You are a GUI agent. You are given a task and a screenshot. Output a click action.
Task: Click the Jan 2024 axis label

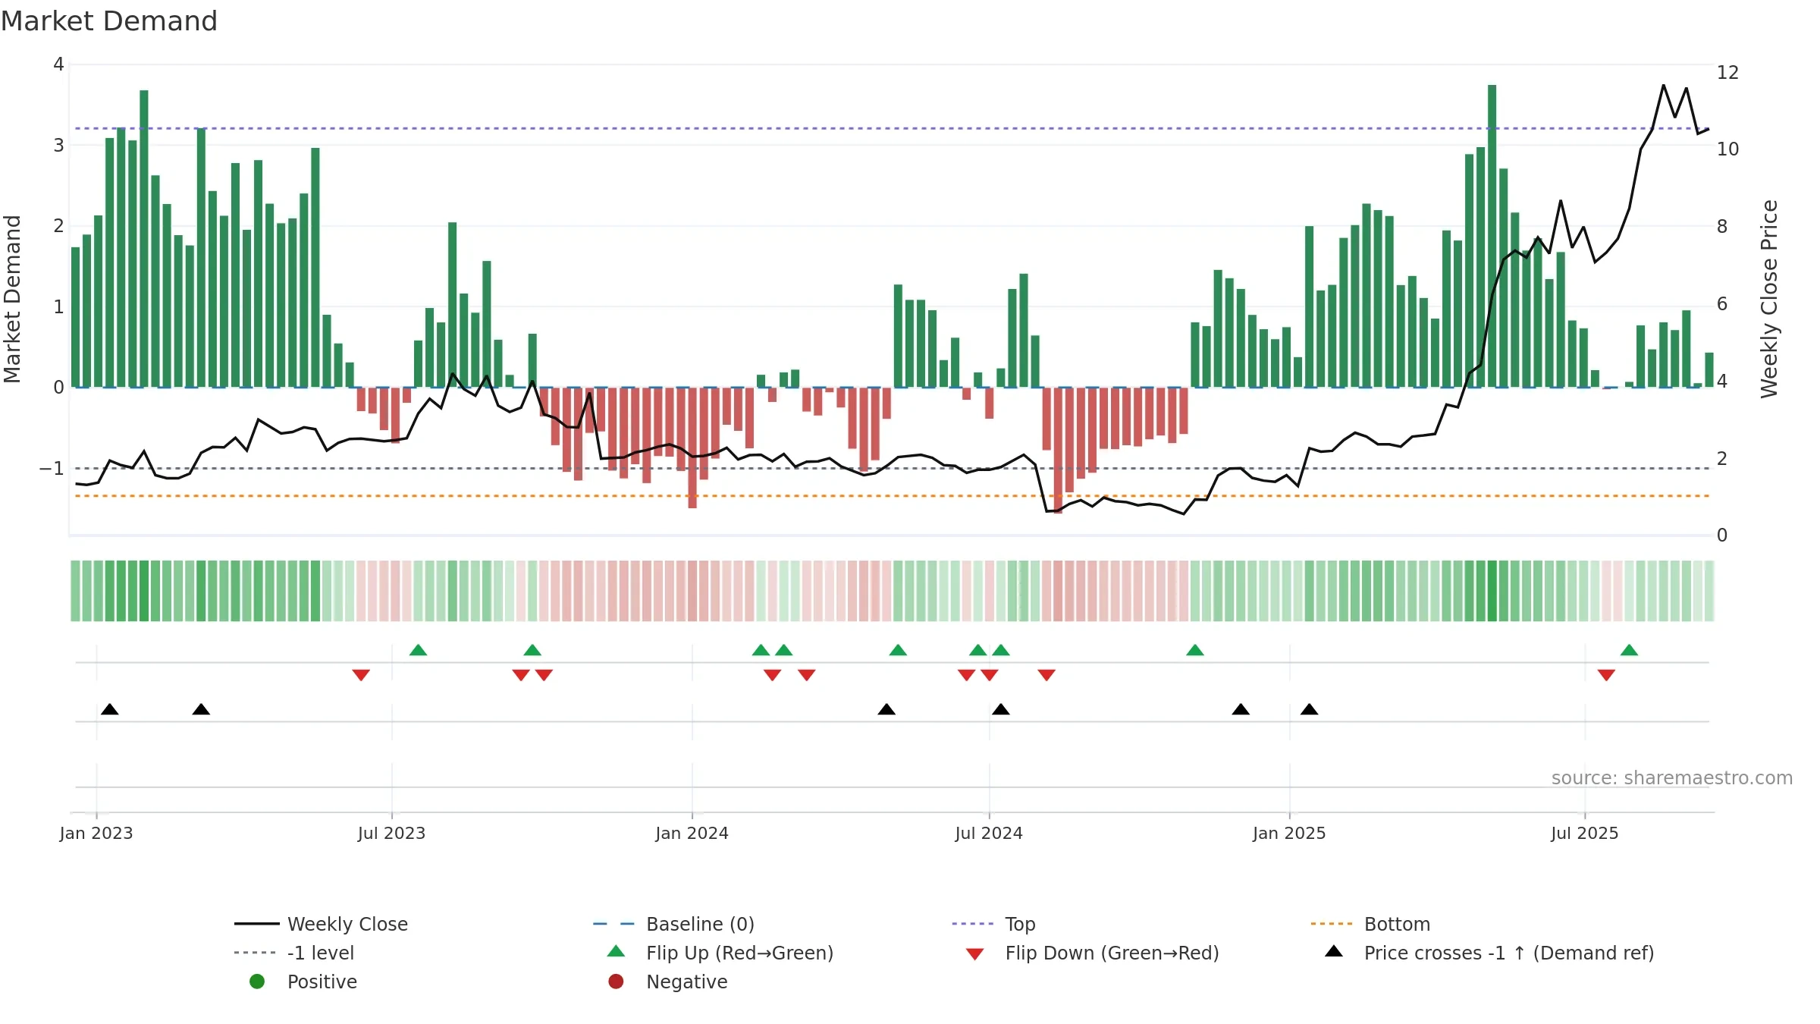point(692,834)
